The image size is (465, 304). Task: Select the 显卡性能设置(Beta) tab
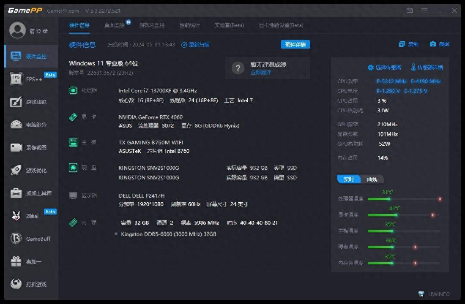[281, 25]
